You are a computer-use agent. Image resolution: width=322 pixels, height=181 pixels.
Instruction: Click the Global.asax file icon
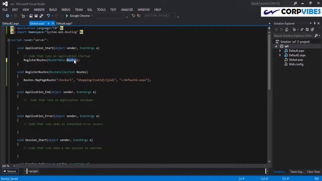pyautogui.click(x=286, y=60)
